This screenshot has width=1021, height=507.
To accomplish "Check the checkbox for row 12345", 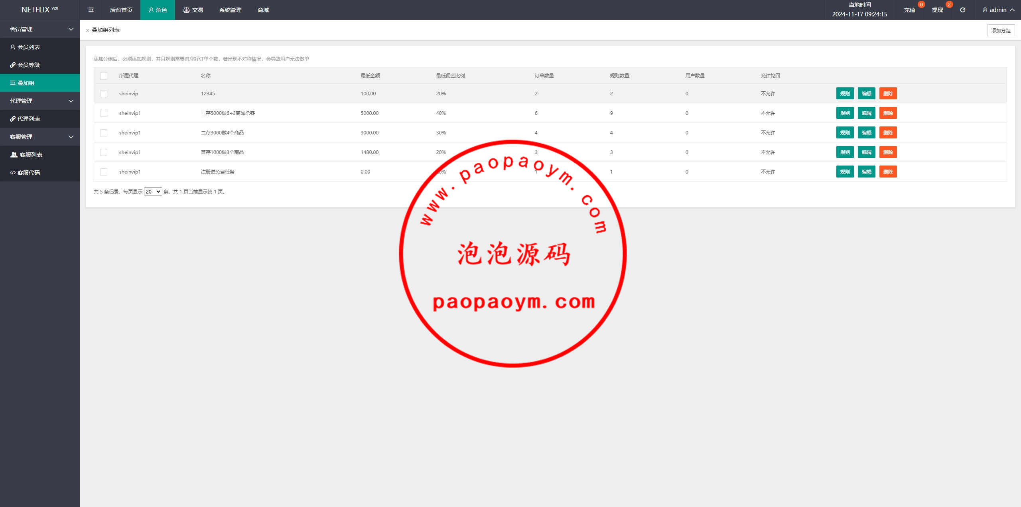I will [x=104, y=94].
